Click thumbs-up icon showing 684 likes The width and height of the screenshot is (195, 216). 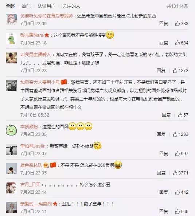178,43
